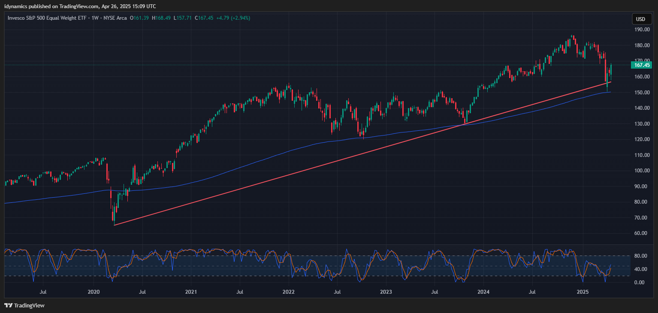The width and height of the screenshot is (658, 313).
Task: Click the 110.00 price axis label
Action: pyautogui.click(x=642, y=155)
